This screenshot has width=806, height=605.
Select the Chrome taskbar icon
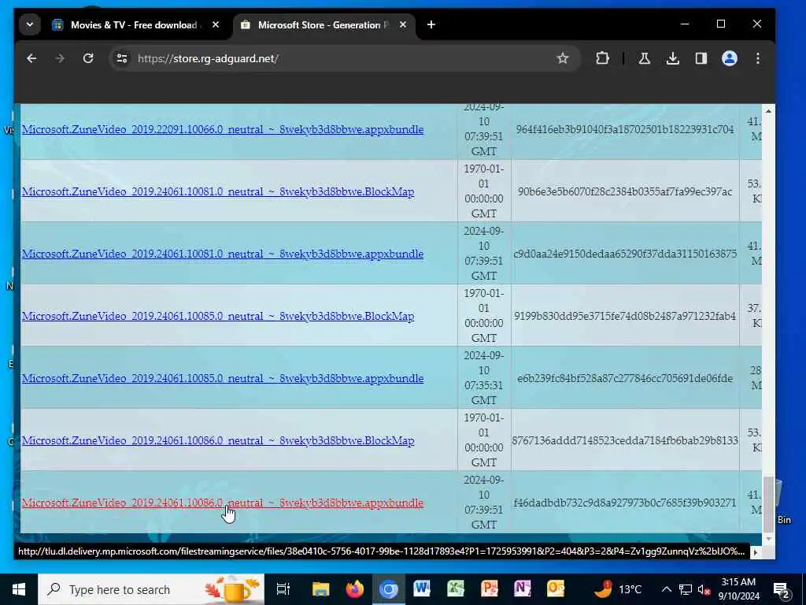tap(389, 589)
